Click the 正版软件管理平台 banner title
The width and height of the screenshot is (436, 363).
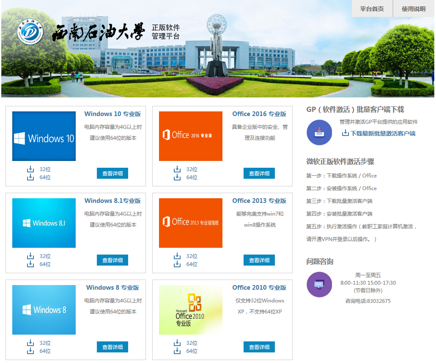coord(166,32)
